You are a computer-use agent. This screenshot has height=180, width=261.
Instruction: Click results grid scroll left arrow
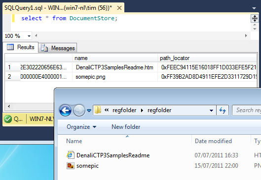coord(9,106)
